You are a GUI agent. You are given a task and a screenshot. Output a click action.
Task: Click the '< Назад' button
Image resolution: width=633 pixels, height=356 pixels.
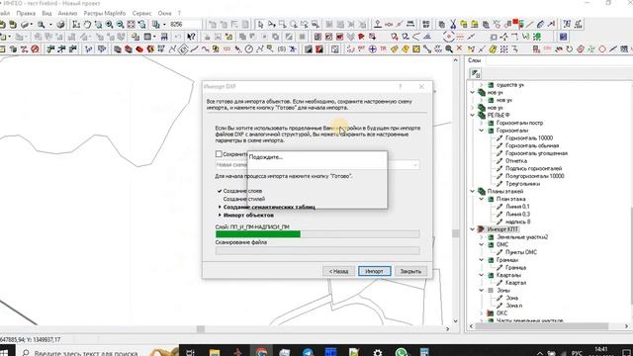[338, 271]
